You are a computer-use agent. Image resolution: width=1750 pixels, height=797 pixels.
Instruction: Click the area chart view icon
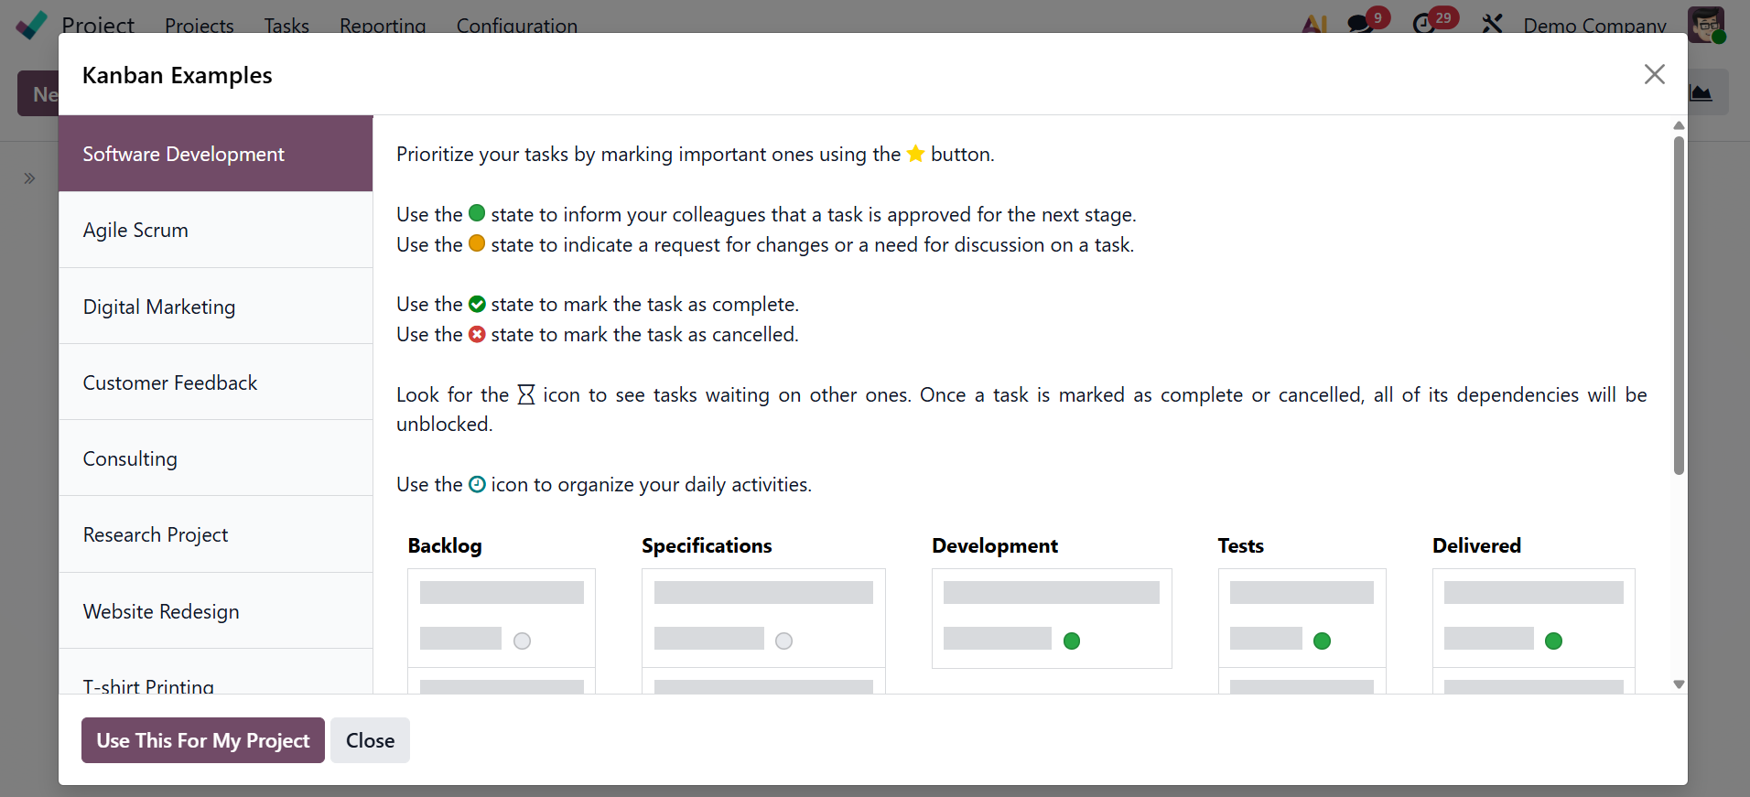1701,92
